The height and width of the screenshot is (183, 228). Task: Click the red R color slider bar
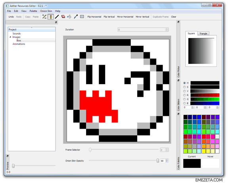[205, 95]
